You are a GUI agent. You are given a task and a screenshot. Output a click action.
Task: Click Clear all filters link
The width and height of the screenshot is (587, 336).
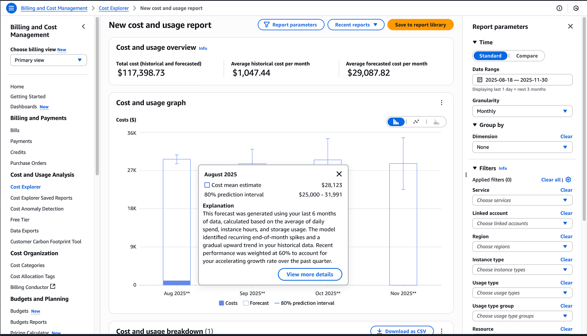click(x=551, y=180)
